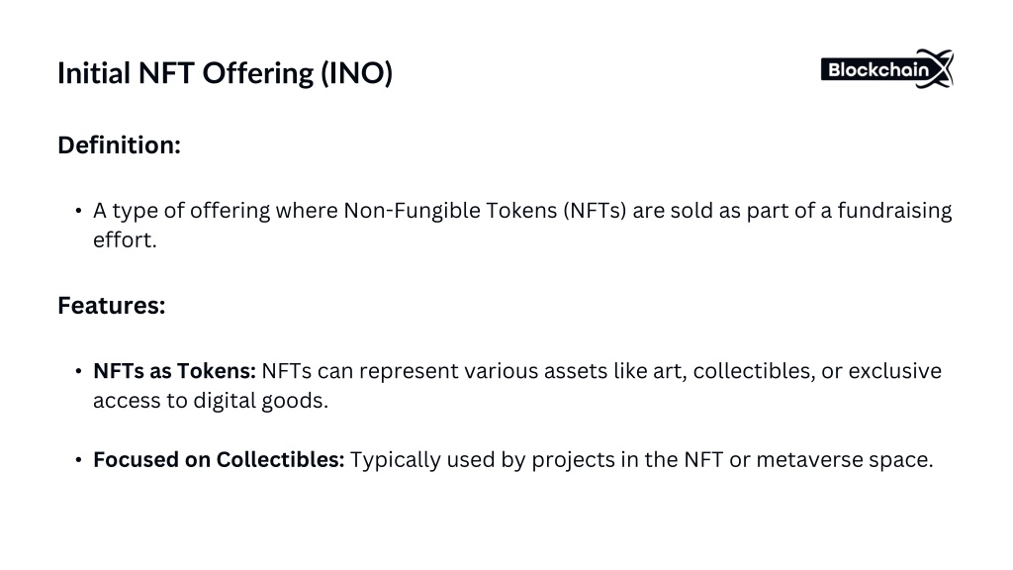Click the phrase 'Non-Fungible Tokens (NFTs)'

coord(485,211)
